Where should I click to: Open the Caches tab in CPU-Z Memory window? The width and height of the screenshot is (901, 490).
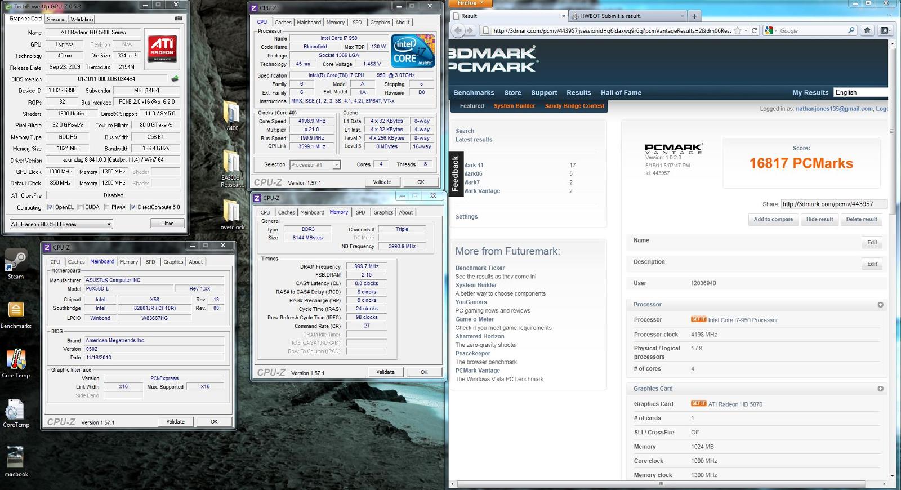(286, 212)
